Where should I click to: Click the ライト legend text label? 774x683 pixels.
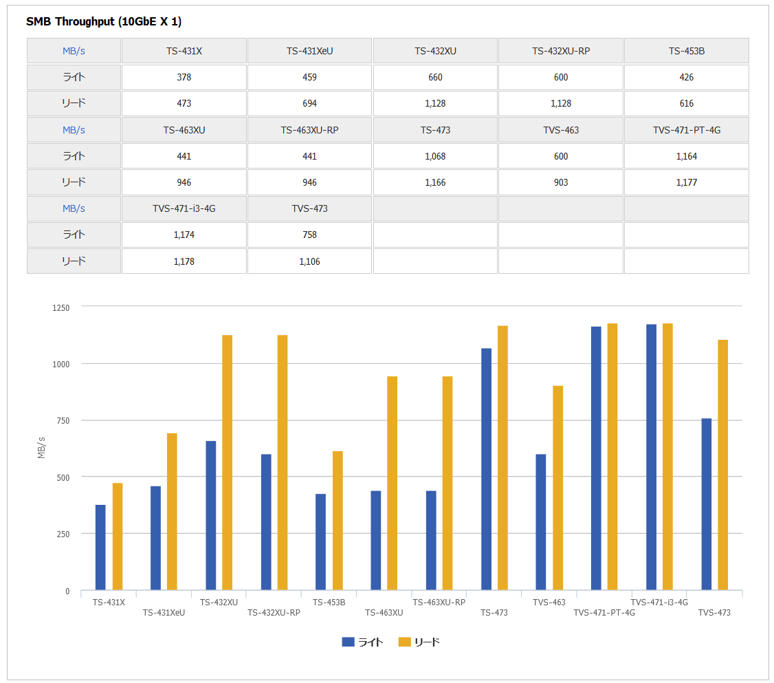pyautogui.click(x=371, y=642)
